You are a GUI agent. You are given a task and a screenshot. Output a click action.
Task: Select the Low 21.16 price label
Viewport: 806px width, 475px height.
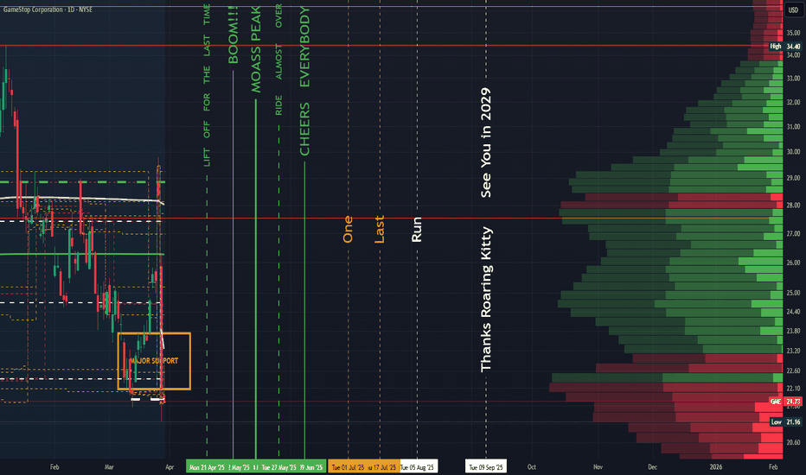pos(785,421)
